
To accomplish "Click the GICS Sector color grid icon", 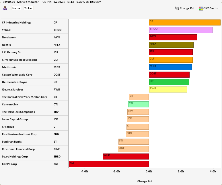I will tap(200, 9).
